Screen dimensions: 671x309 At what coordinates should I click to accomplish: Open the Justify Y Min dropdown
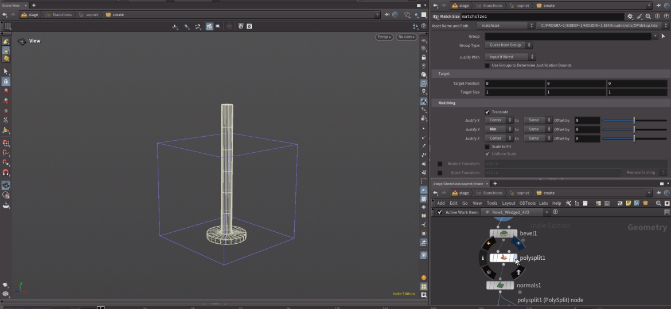click(x=498, y=129)
